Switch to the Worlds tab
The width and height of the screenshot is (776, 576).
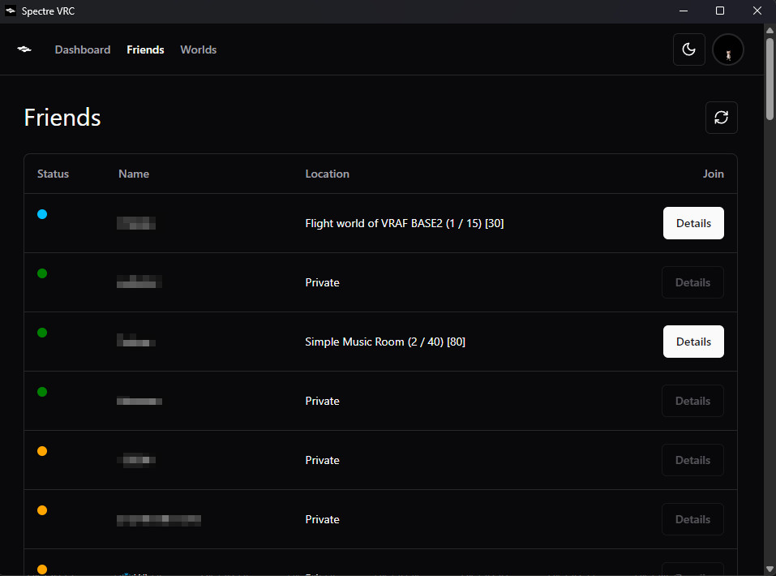click(199, 49)
